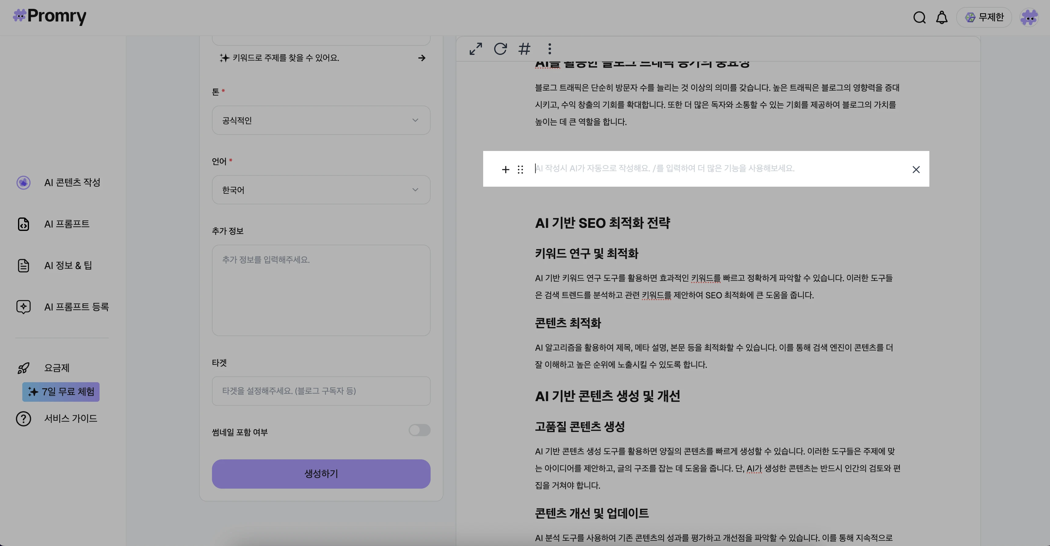Expand the editor to fullscreen
This screenshot has height=546, width=1050.
click(476, 49)
